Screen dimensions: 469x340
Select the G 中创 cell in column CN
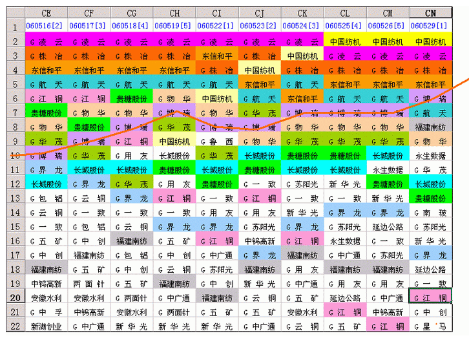click(x=430, y=312)
